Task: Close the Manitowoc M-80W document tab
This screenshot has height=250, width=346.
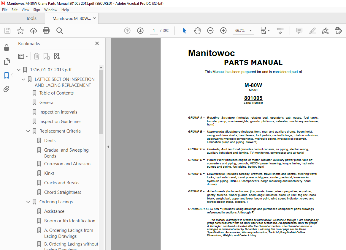Action: (94, 18)
